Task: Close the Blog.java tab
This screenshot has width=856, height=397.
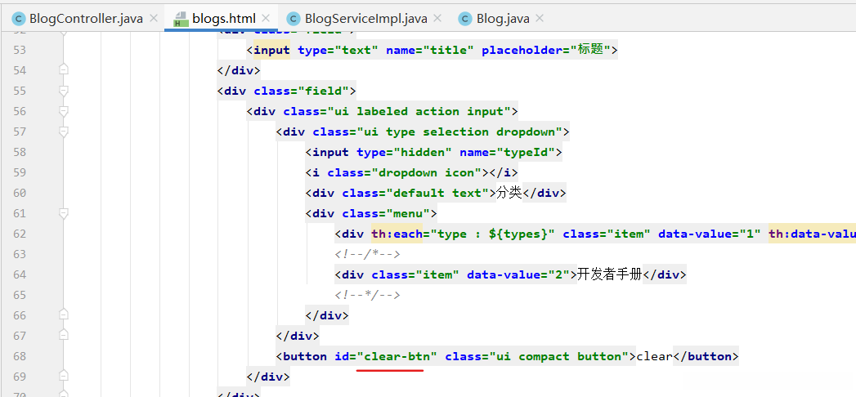Action: [540, 19]
